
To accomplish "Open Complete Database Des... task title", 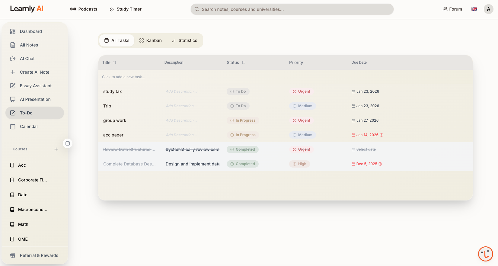I will [x=129, y=164].
